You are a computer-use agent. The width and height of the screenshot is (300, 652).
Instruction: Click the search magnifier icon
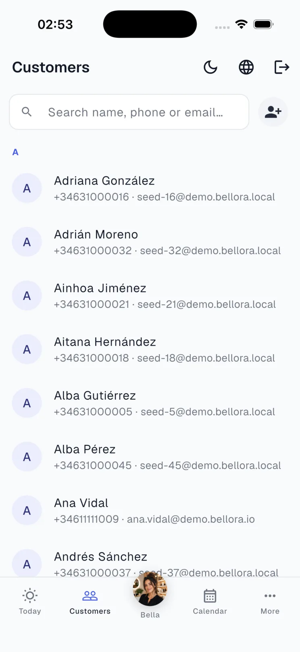27,112
